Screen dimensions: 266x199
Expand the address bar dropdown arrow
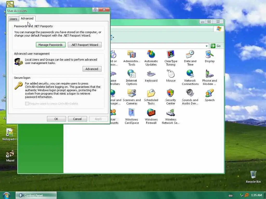207,46
